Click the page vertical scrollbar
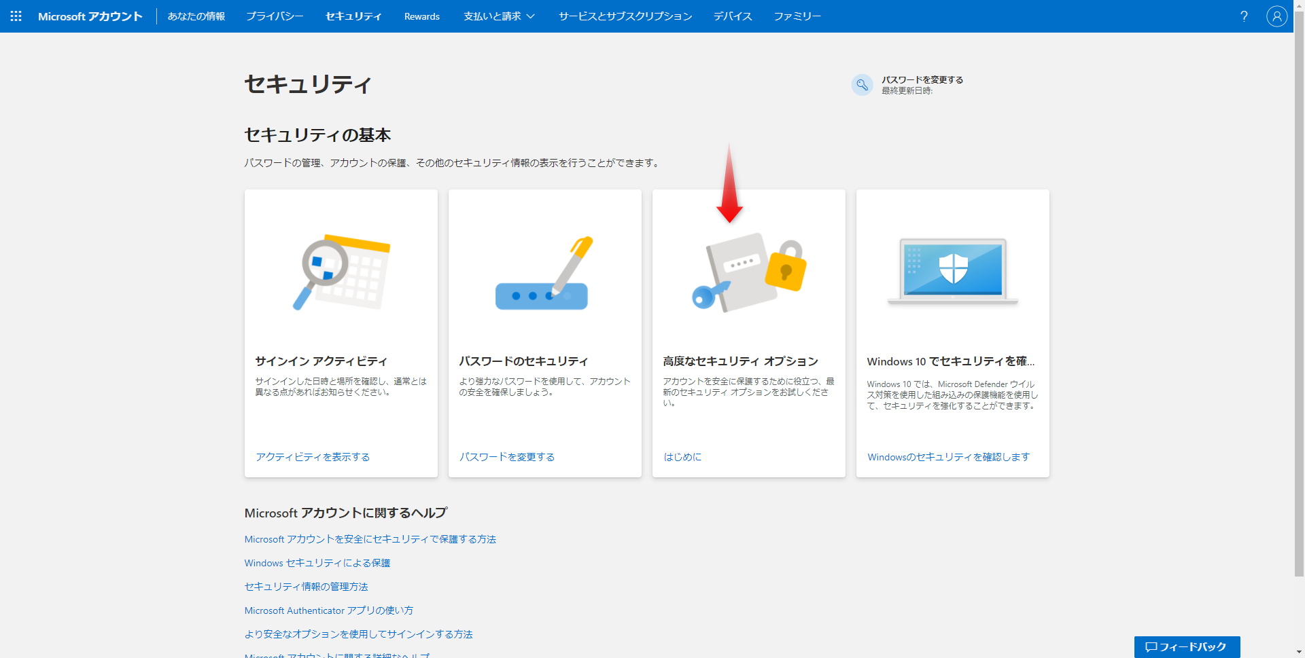 1299,306
